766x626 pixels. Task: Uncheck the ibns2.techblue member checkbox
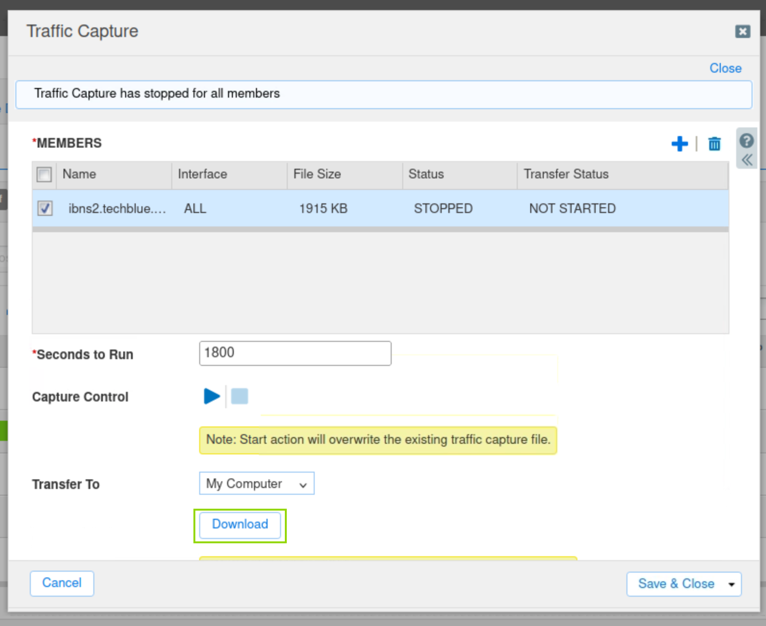pos(45,209)
